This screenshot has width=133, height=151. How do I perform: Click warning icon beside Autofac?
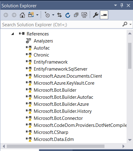(x=30, y=49)
